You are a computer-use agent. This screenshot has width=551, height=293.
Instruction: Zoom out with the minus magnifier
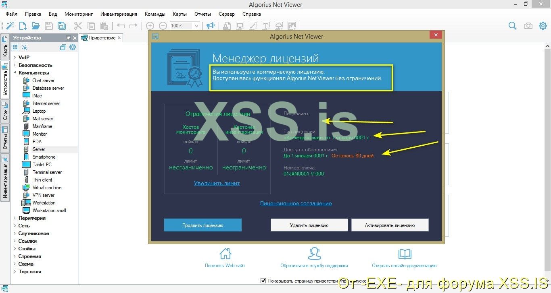[x=163, y=26]
